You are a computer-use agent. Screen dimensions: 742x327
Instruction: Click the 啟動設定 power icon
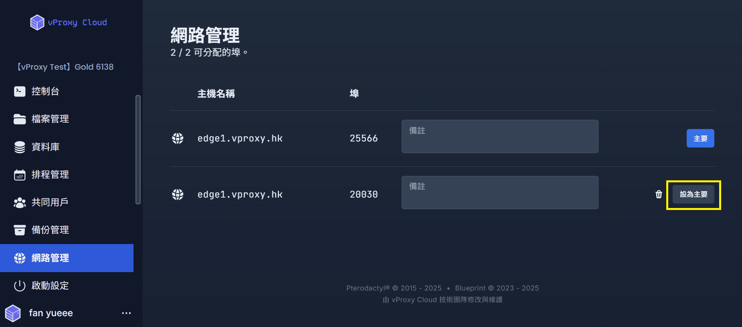coord(20,286)
